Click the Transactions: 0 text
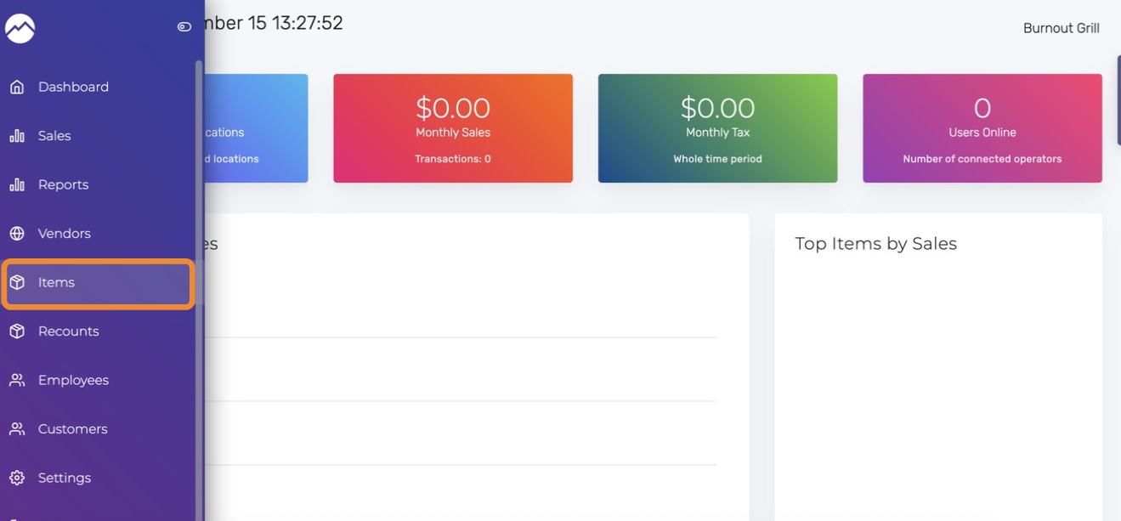This screenshot has height=521, width=1121. 453,159
